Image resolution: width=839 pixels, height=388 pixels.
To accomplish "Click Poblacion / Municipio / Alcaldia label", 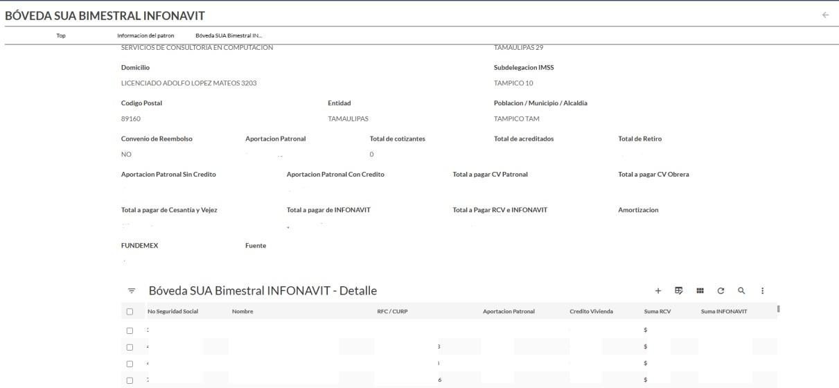I will click(x=540, y=103).
